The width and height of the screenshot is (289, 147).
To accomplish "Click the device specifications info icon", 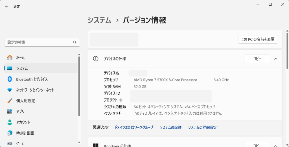I will (x=95, y=59).
